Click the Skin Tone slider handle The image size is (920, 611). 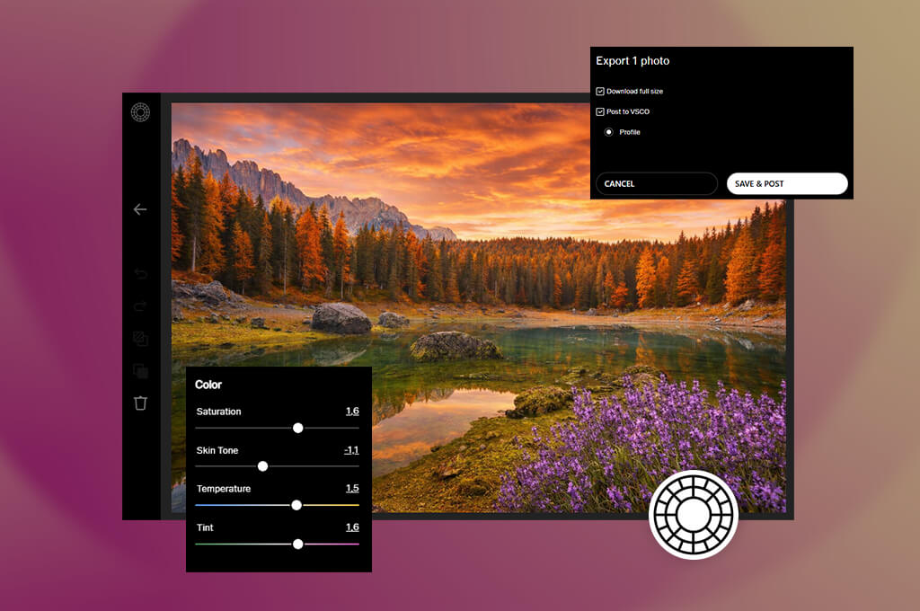pyautogui.click(x=263, y=466)
